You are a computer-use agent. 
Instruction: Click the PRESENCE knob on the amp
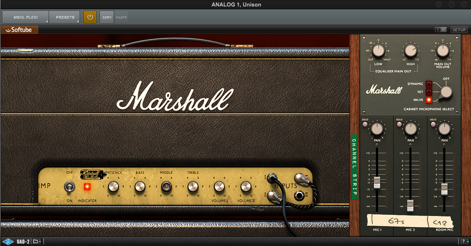pyautogui.click(x=113, y=186)
